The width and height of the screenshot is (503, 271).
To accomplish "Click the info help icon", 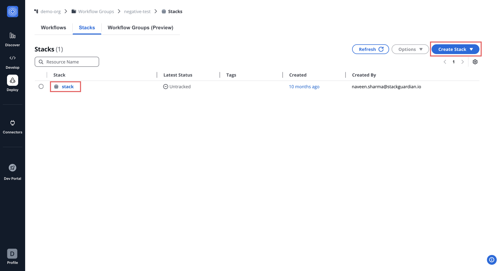I will coord(491,259).
